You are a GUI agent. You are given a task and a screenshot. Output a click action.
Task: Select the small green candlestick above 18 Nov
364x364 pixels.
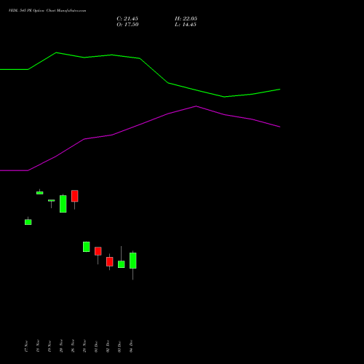click(40, 193)
